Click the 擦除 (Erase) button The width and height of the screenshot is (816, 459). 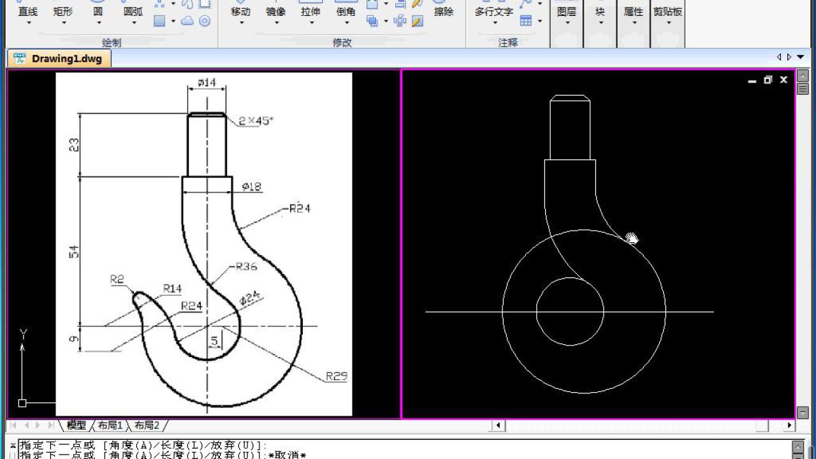click(x=443, y=11)
